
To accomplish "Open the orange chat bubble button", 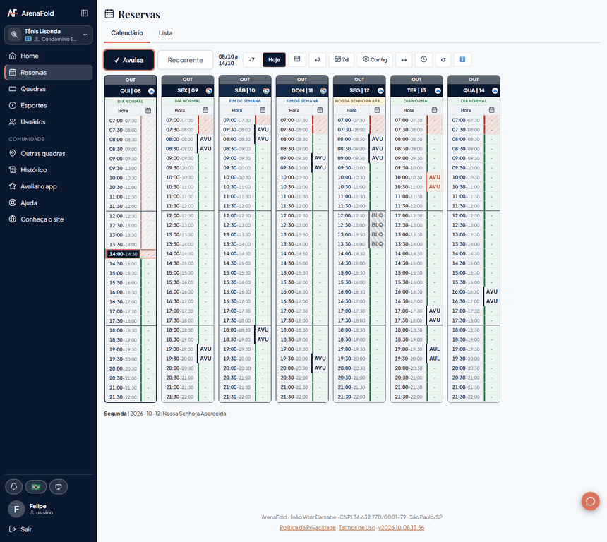I will (590, 501).
